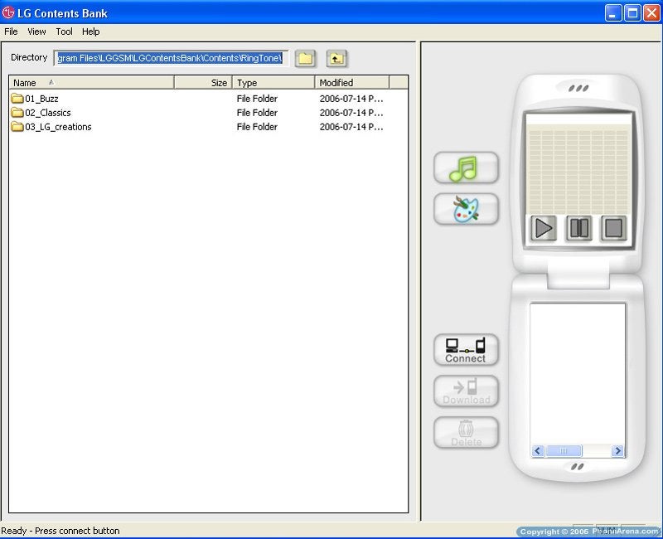Select the 01_Buzz folder
This screenshot has height=539, width=663.
41,99
